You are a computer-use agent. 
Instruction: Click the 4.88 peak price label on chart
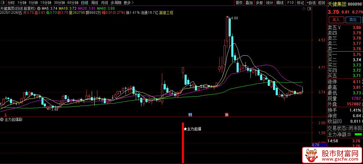[234, 18]
